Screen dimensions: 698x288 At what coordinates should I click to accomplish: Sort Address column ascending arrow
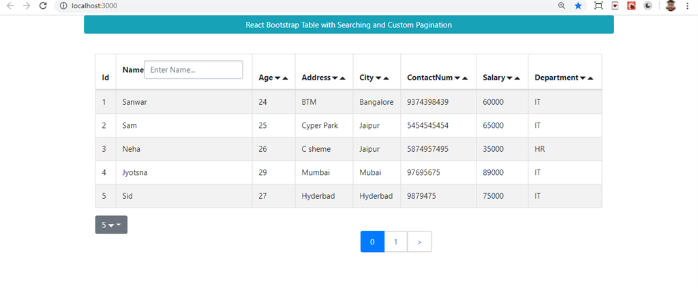(342, 78)
